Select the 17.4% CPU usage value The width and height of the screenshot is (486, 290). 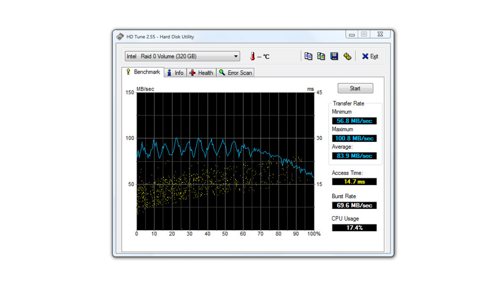coord(354,228)
